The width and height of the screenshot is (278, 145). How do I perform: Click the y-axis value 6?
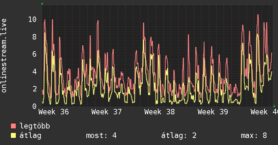(x=34, y=54)
